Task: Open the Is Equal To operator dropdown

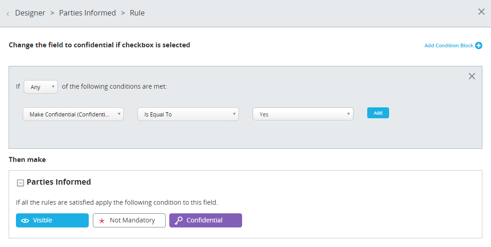Action: click(188, 114)
